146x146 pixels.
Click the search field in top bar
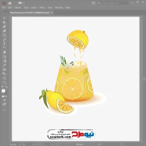tap(112, 3)
